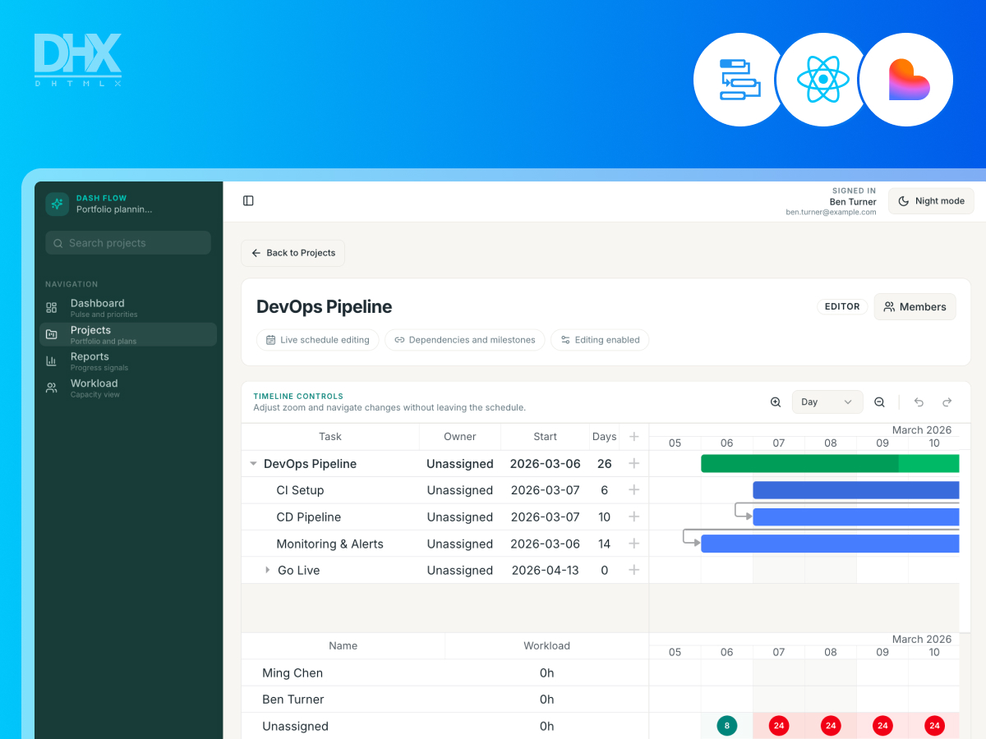Image resolution: width=986 pixels, height=739 pixels.
Task: Click the red 24 marker under day 07
Action: pyautogui.click(x=779, y=726)
